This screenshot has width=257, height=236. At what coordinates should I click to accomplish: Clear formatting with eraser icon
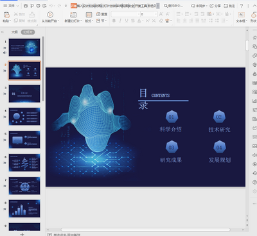tap(161, 21)
